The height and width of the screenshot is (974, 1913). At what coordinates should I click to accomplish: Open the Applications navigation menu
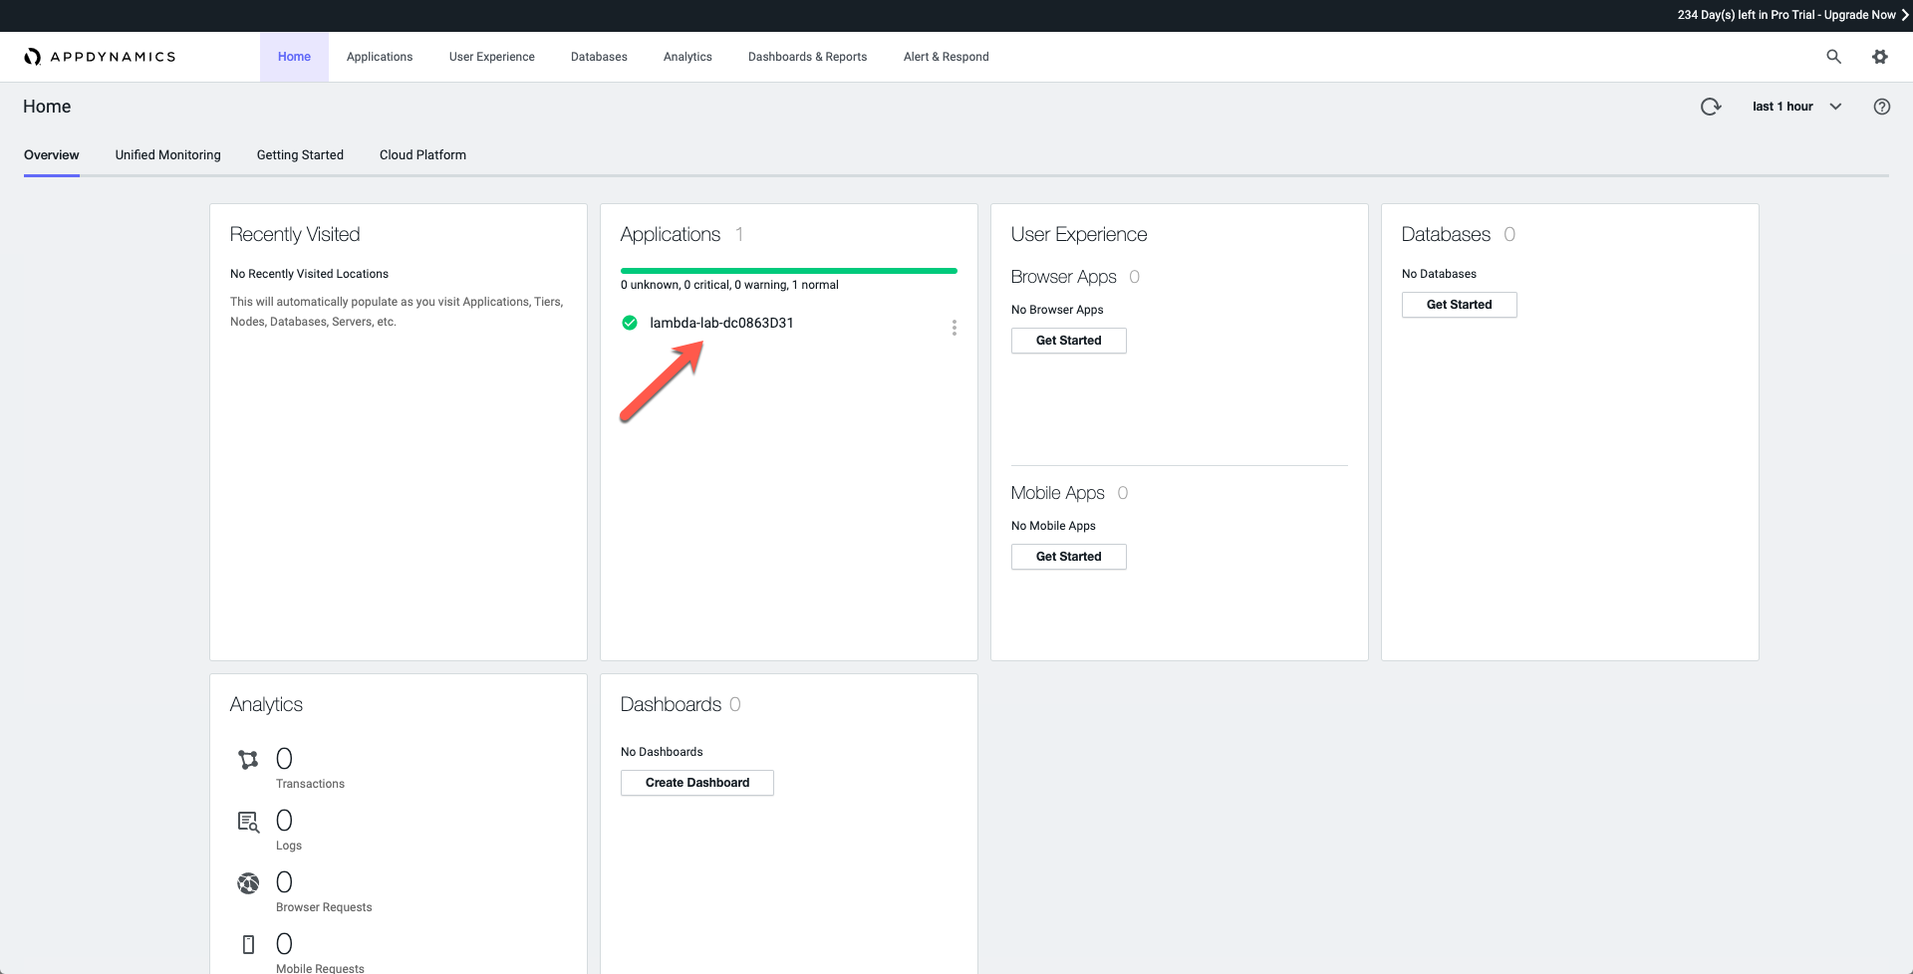click(x=380, y=57)
